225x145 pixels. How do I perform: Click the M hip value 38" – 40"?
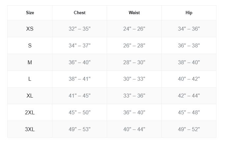click(189, 62)
